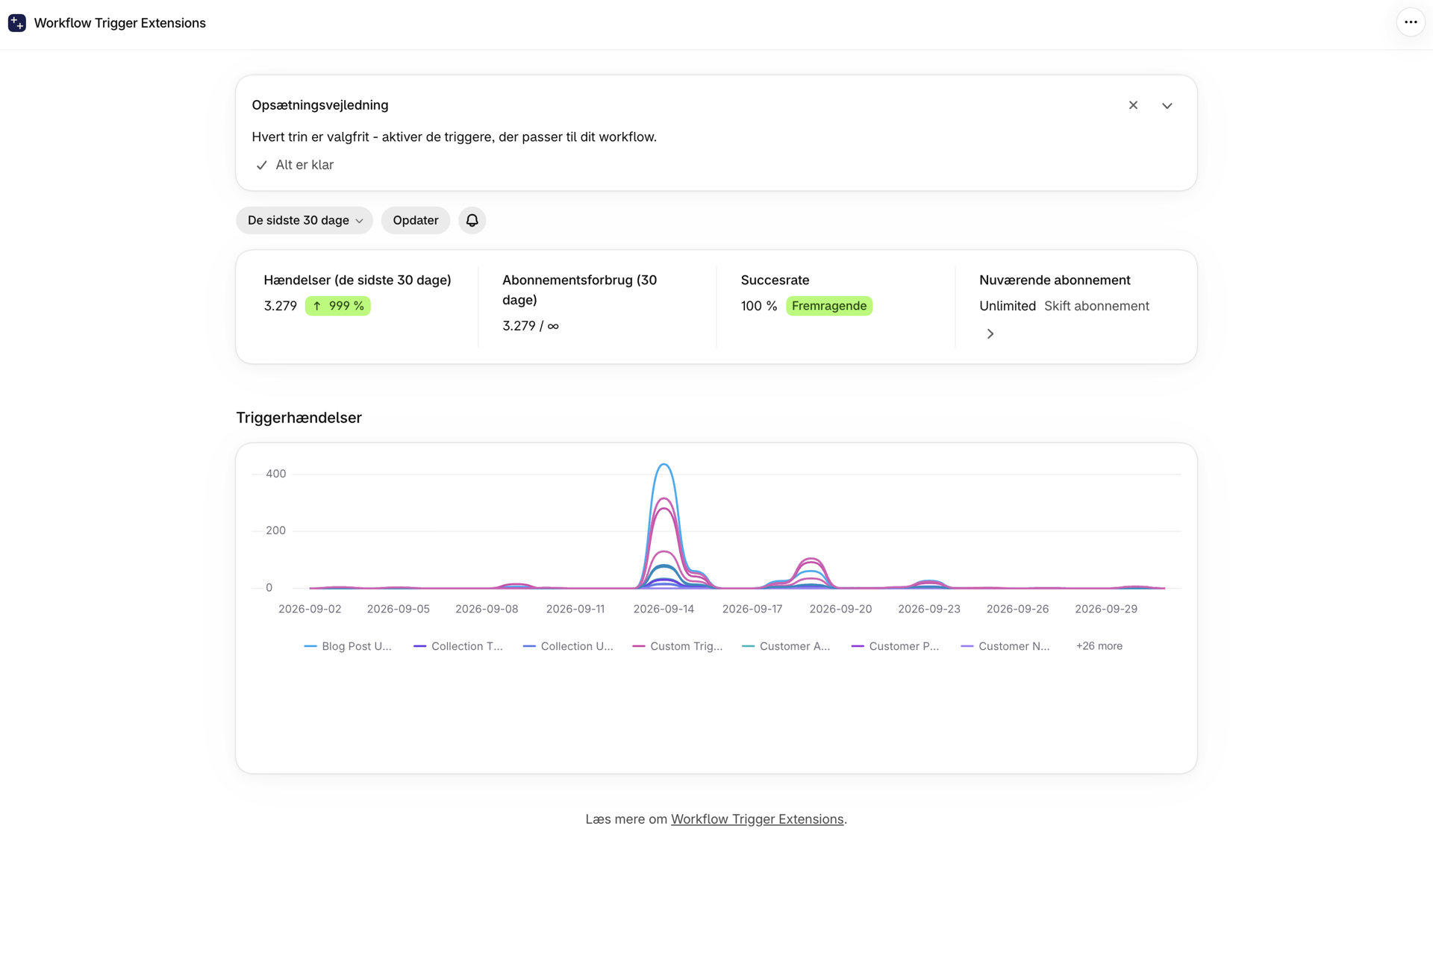Click the Opdater button
Screen dimensions: 1433x955
416,220
